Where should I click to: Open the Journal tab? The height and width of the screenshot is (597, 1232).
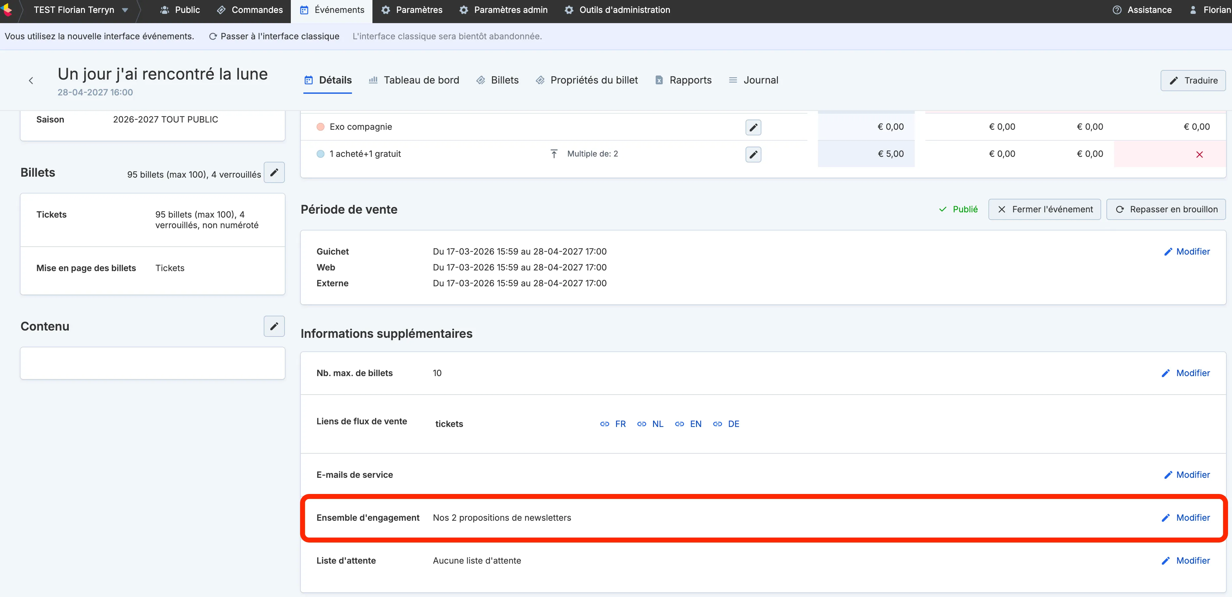753,80
